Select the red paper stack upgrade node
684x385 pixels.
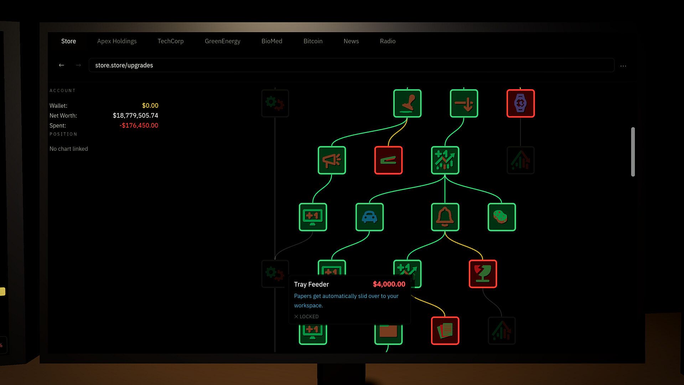tap(445, 330)
